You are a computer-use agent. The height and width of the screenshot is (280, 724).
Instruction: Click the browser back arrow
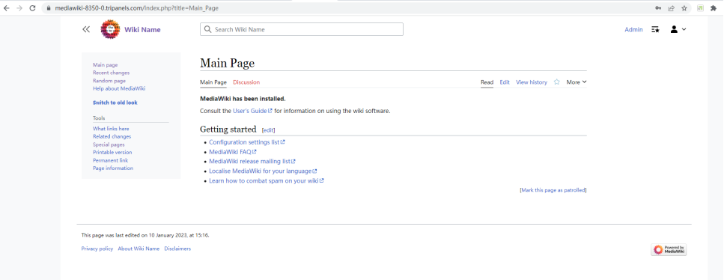[7, 7]
